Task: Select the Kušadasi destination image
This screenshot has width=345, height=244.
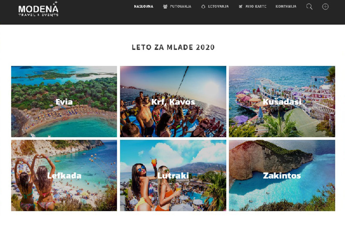Action: (x=282, y=101)
